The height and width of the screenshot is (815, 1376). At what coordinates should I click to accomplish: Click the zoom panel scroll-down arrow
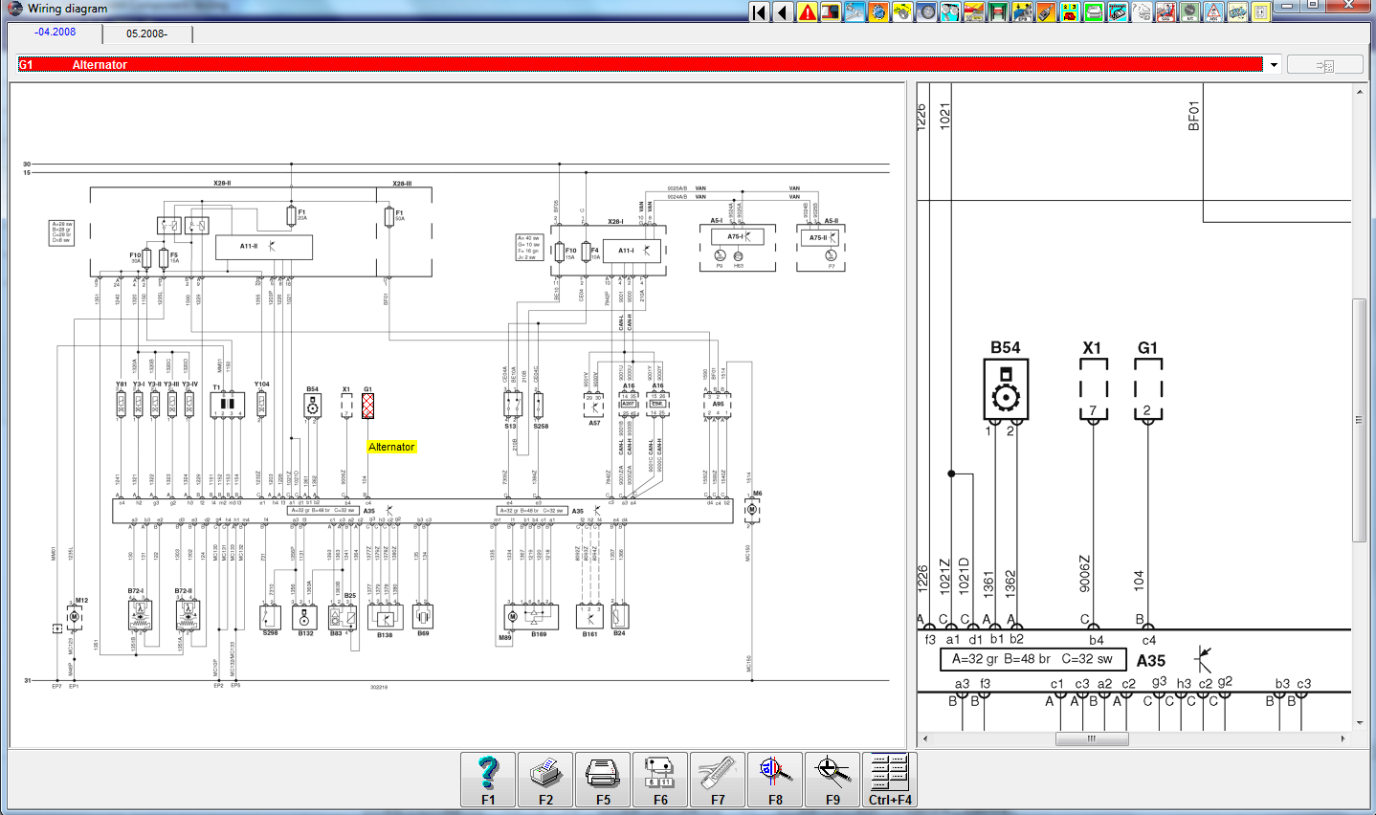pos(1359,723)
